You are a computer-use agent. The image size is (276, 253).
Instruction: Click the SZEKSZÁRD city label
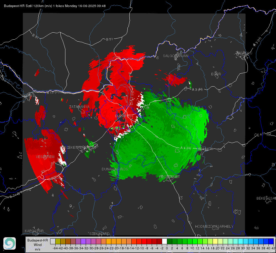coord(100,234)
